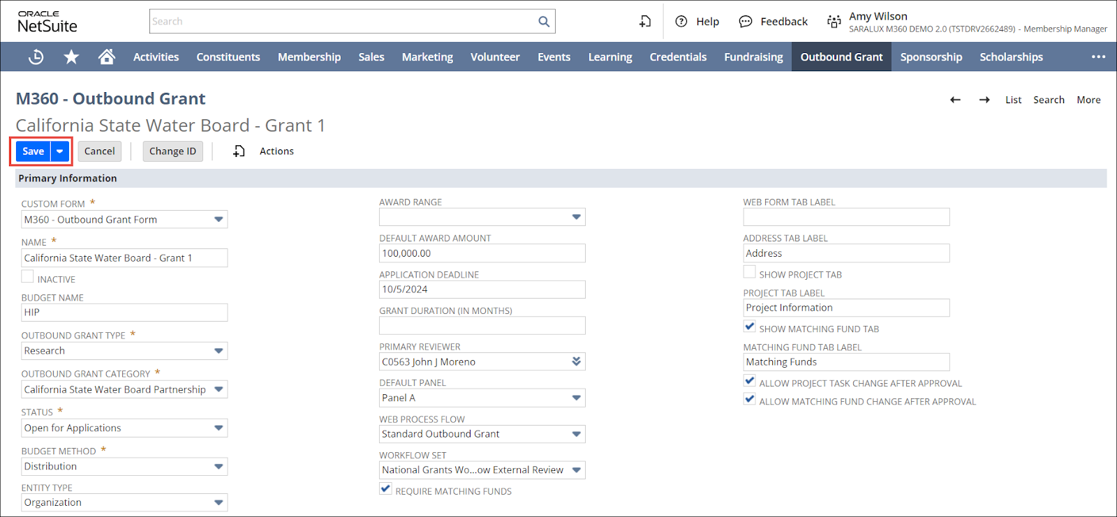Viewport: 1117px width, 517px height.
Task: Open the Save button dropdown arrow
Action: point(60,151)
